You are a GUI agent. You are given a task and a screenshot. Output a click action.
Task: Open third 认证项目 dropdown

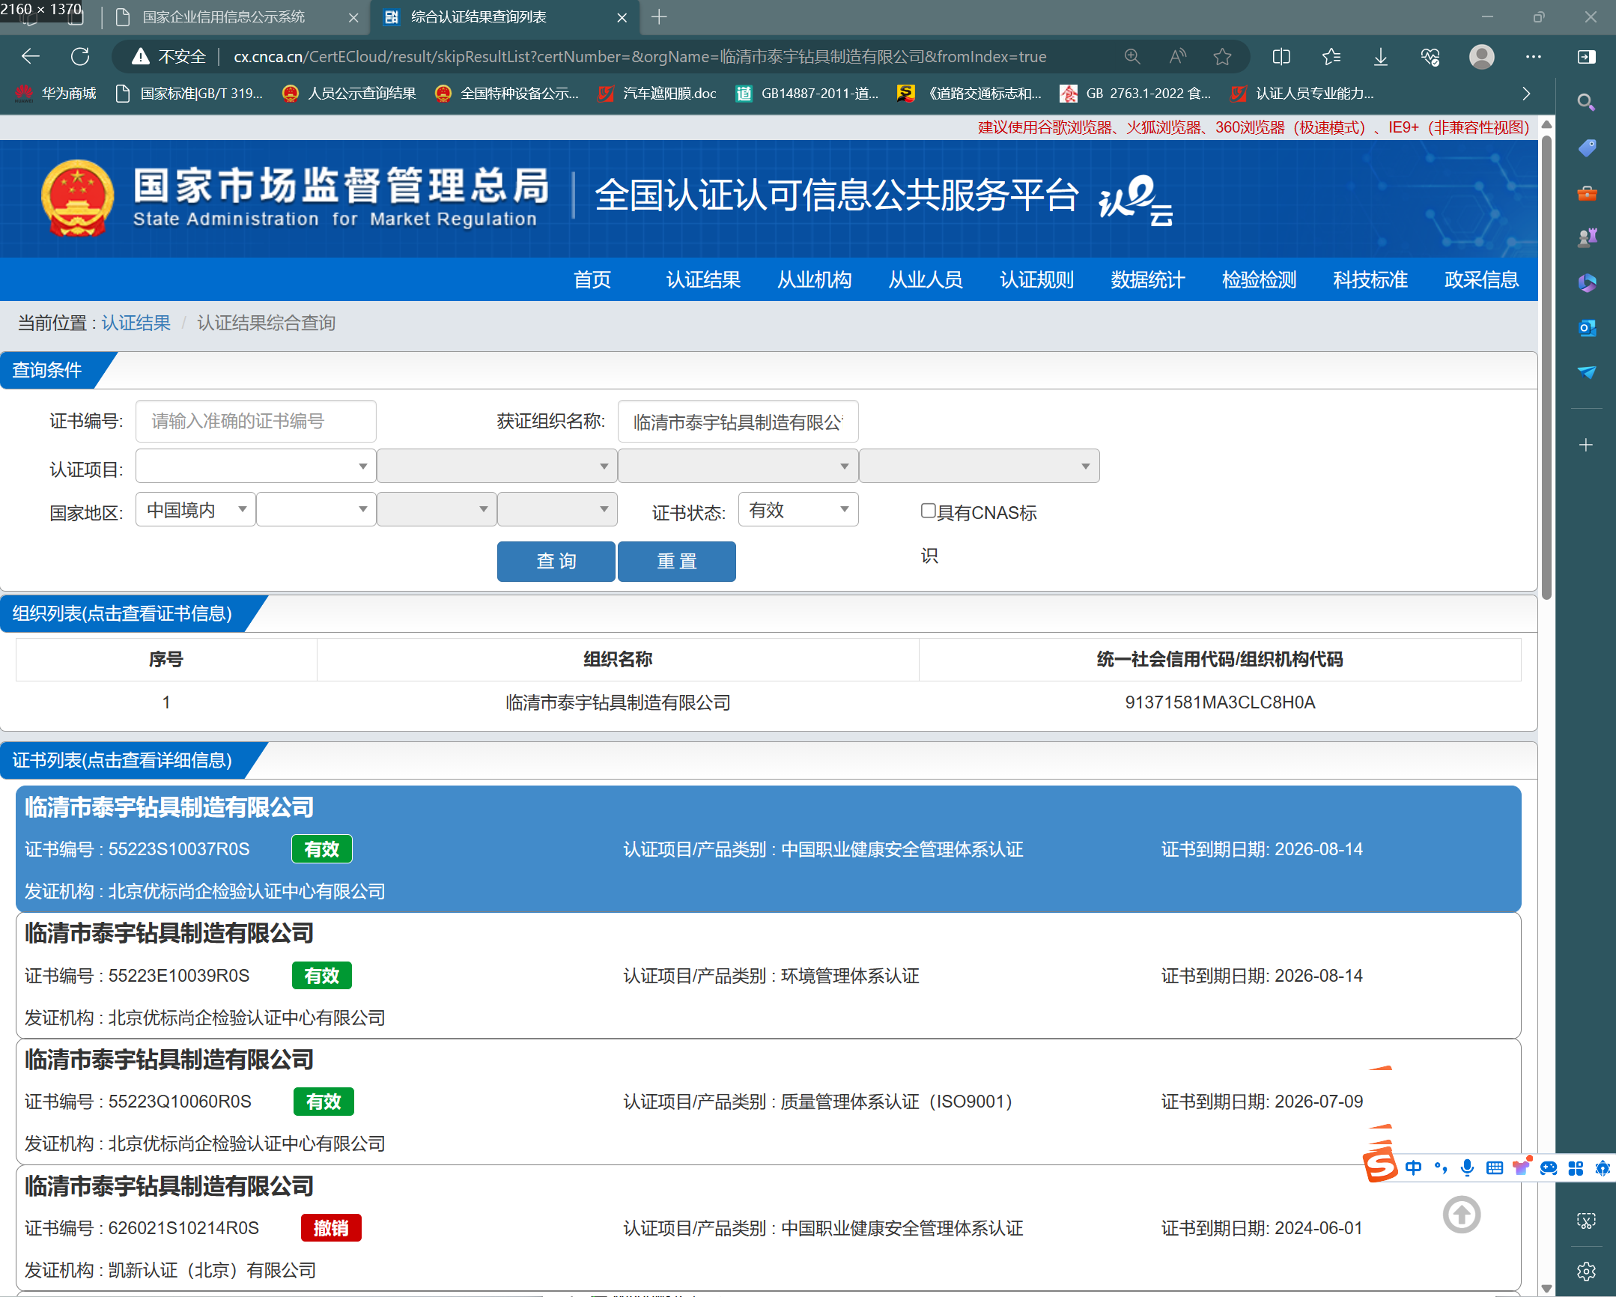tap(738, 467)
